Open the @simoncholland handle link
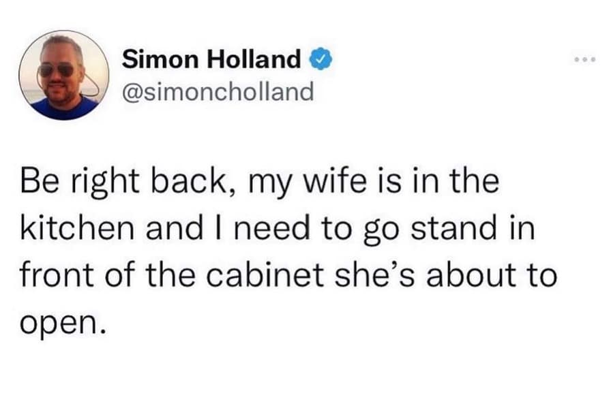The image size is (611, 410). coord(218,91)
